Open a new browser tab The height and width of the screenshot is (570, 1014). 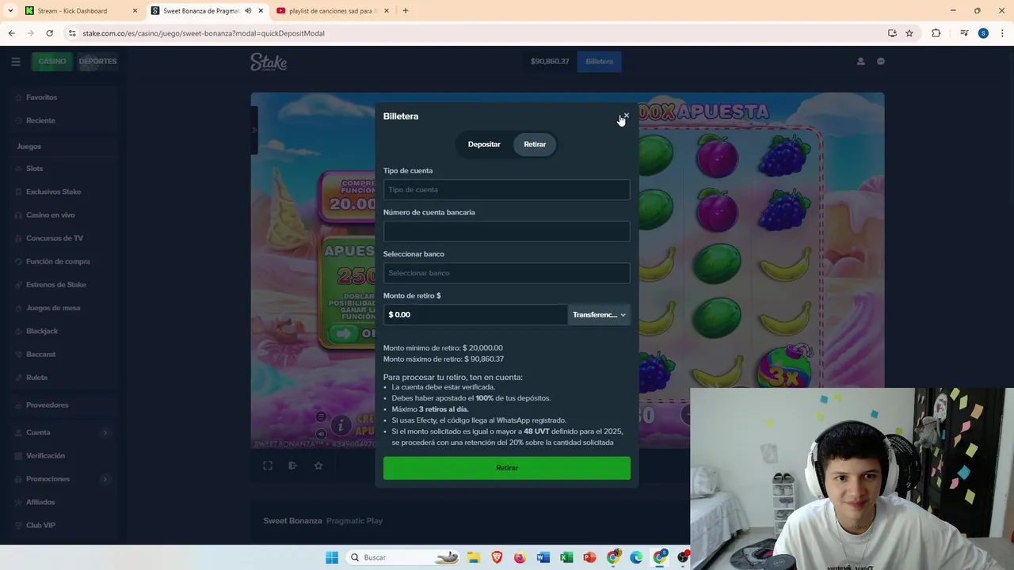tap(406, 11)
